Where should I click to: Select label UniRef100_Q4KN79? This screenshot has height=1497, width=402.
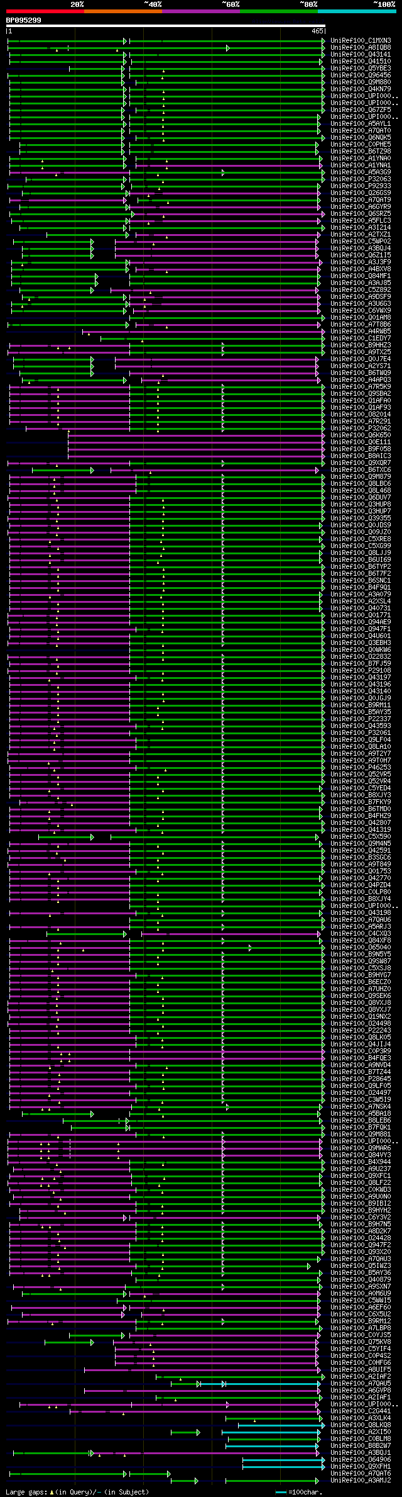pyautogui.click(x=361, y=89)
